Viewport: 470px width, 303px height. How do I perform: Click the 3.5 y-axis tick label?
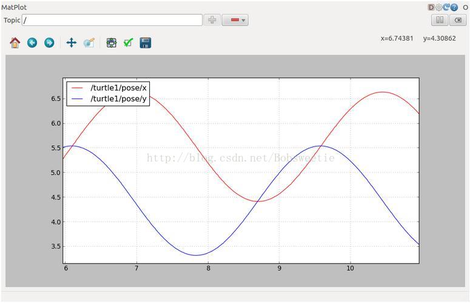[56, 246]
